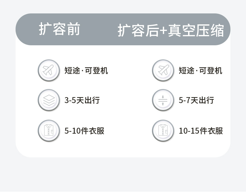Select the stacked layers icon beside 3-5天出行
Viewport: 246px width, 193px height.
coord(49,100)
